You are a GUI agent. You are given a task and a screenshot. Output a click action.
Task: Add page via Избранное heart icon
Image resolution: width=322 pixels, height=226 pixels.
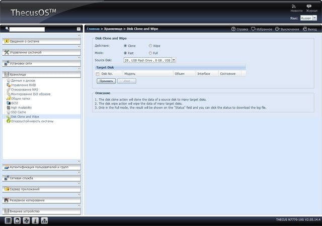253,29
